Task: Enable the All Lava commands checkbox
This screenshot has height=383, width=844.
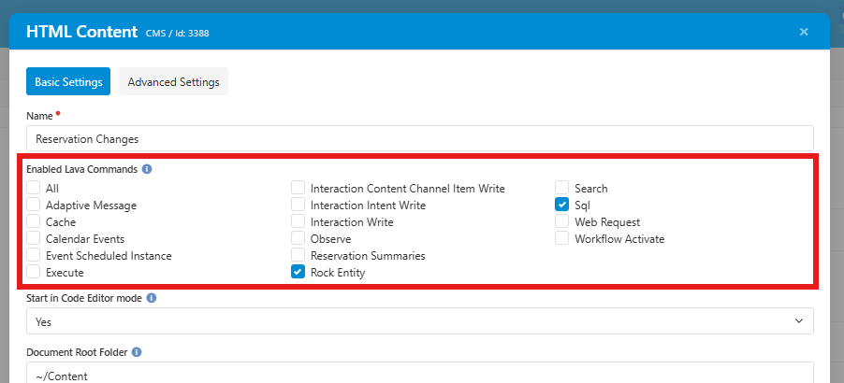Action: coord(34,188)
